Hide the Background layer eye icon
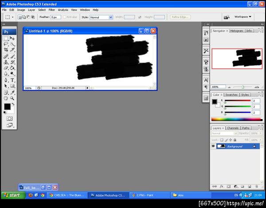Viewport: 266px width, 208px height. pos(213,146)
